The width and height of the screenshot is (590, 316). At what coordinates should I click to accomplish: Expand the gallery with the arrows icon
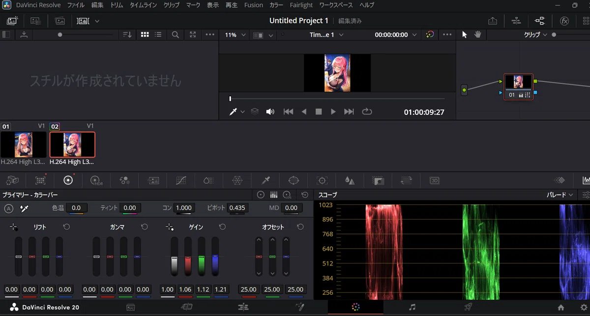click(193, 35)
